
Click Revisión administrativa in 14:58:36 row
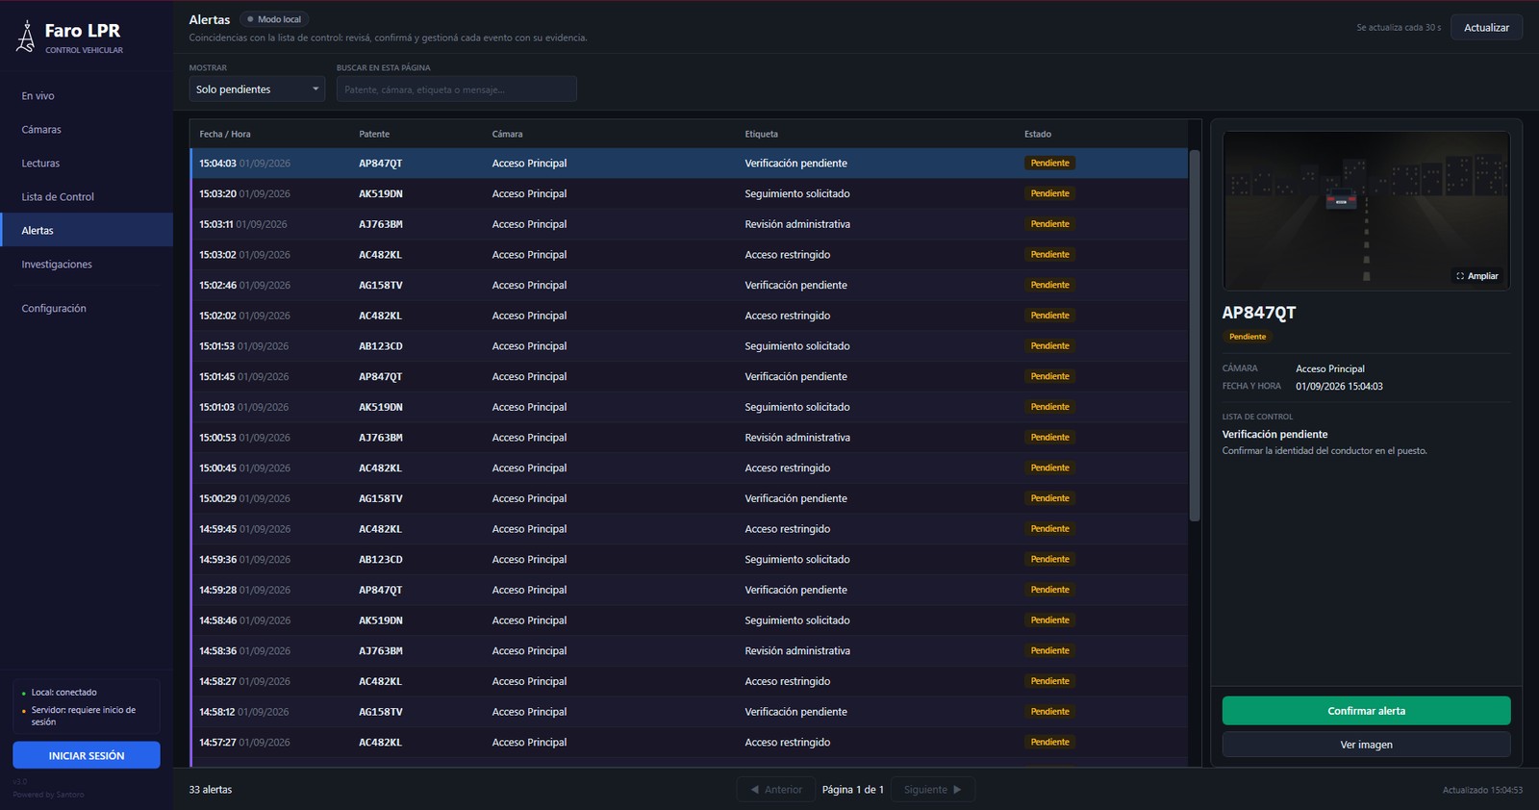[x=797, y=651]
